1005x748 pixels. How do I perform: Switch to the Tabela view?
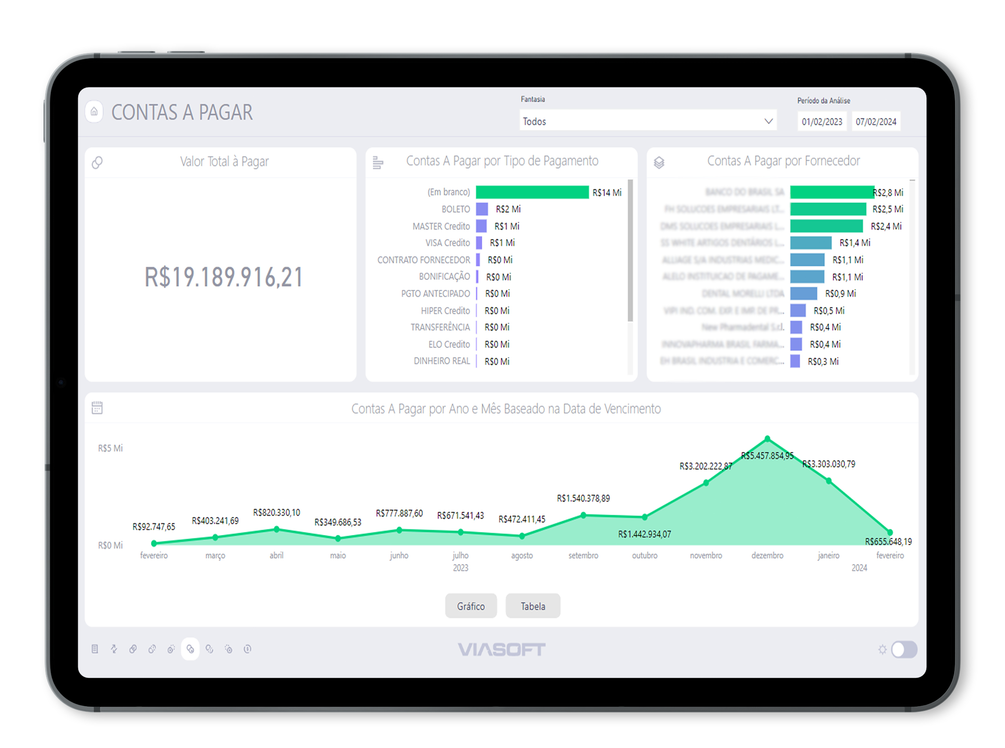(x=533, y=606)
